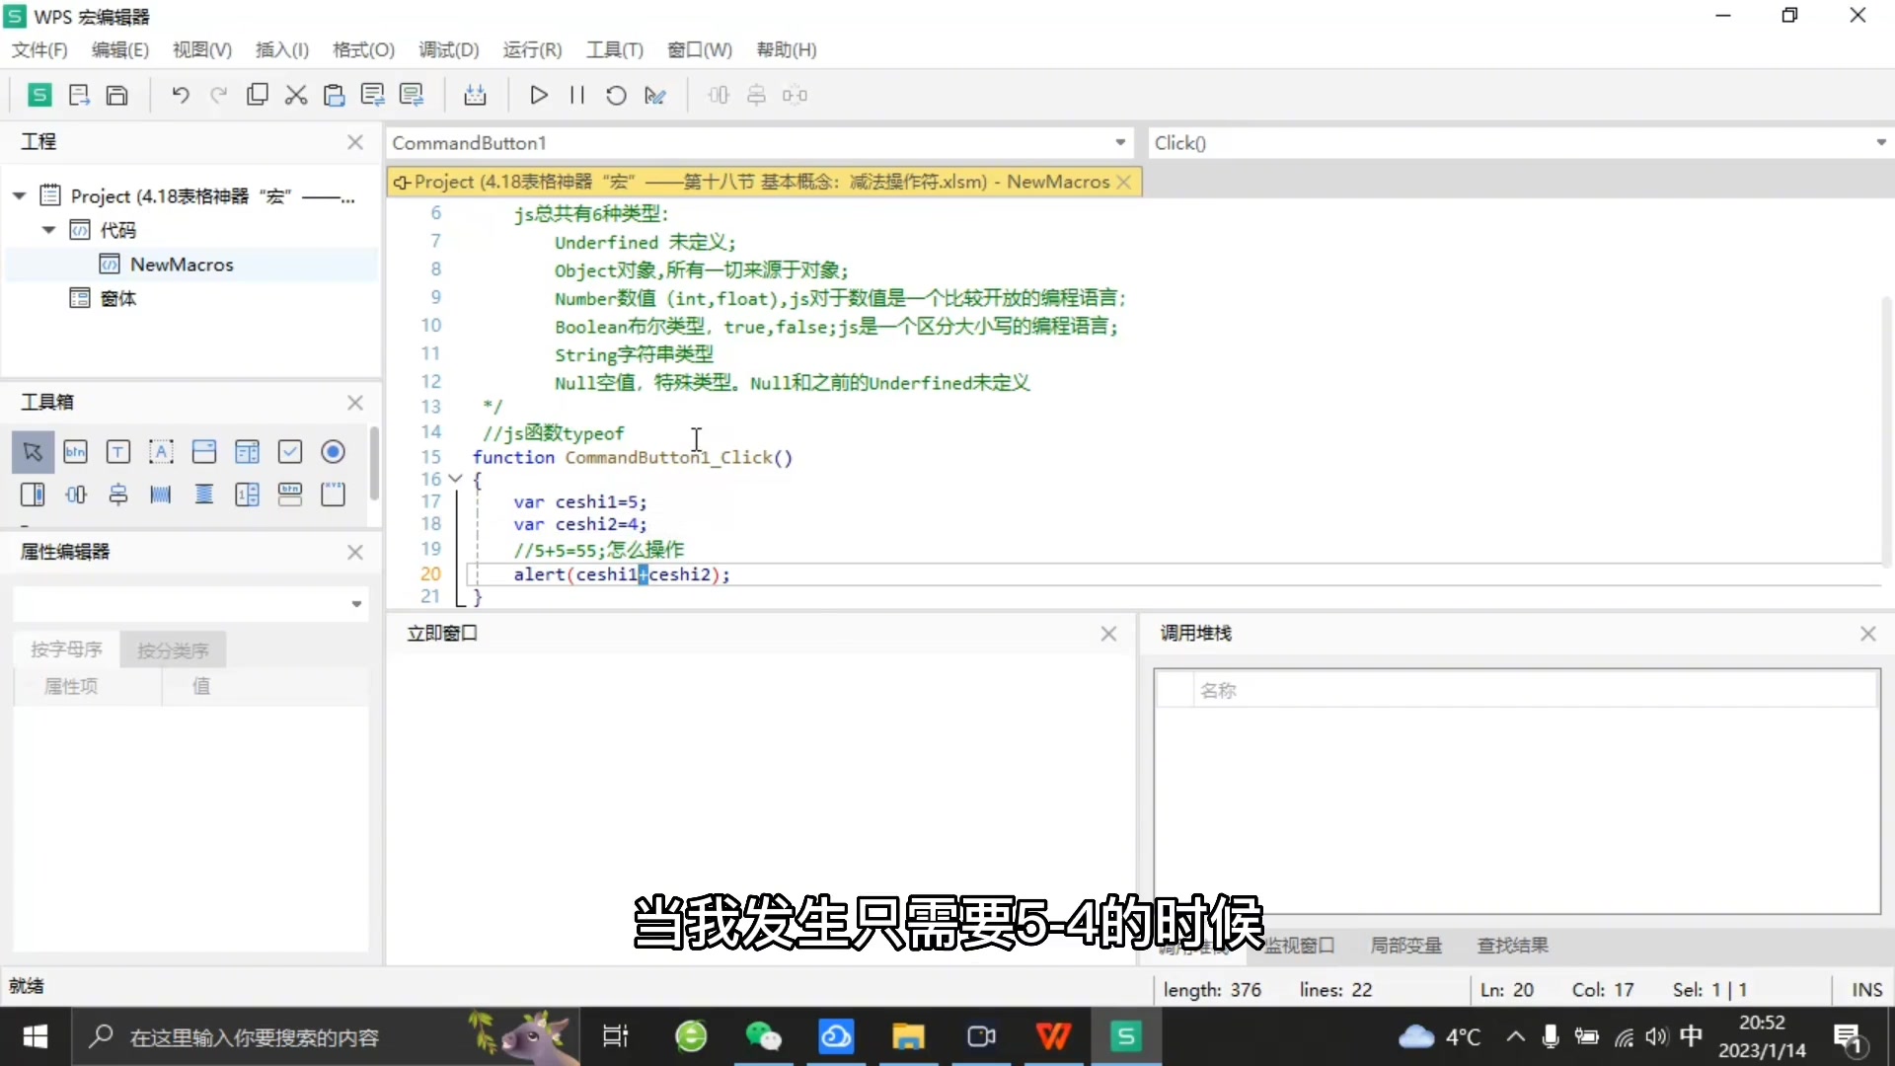The height and width of the screenshot is (1066, 1895).
Task: Click the Reset execution icon
Action: tap(616, 95)
